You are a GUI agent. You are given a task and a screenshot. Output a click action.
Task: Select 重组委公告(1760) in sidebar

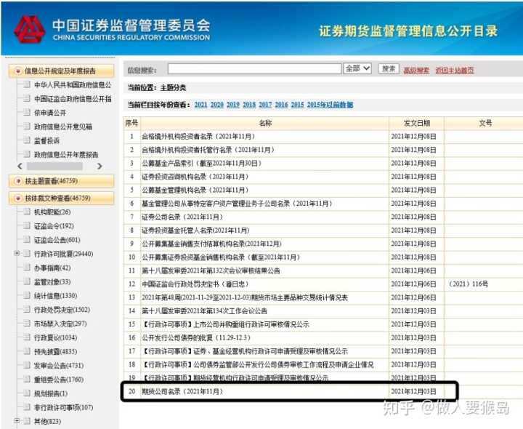pyautogui.click(x=59, y=380)
